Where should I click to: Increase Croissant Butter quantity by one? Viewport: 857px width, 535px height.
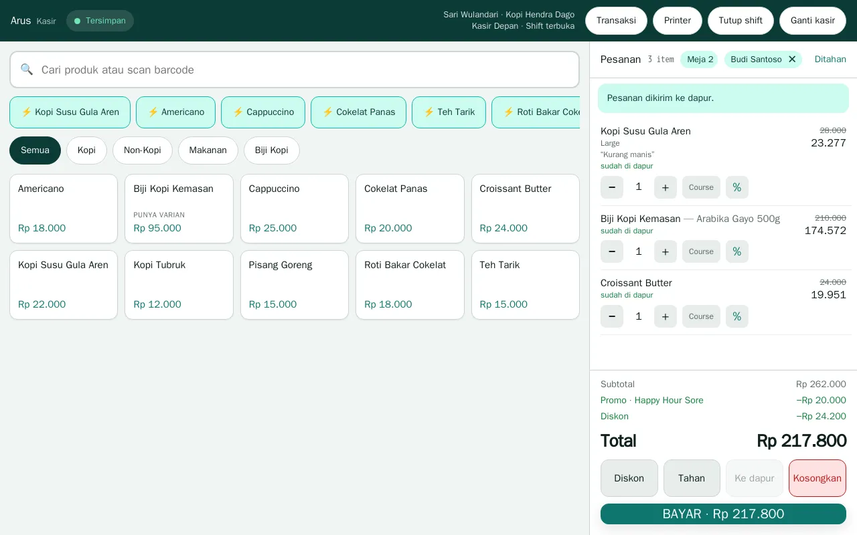point(665,316)
